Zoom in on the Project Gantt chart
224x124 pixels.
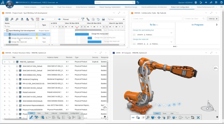[12, 19]
